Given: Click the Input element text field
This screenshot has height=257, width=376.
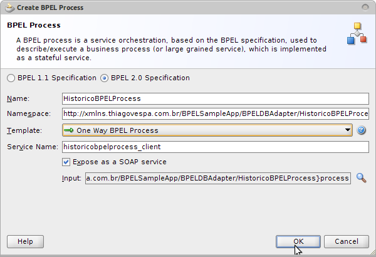Looking at the screenshot, I should click(x=218, y=178).
